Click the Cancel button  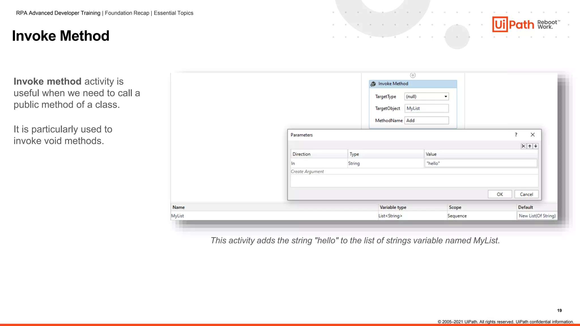(526, 194)
